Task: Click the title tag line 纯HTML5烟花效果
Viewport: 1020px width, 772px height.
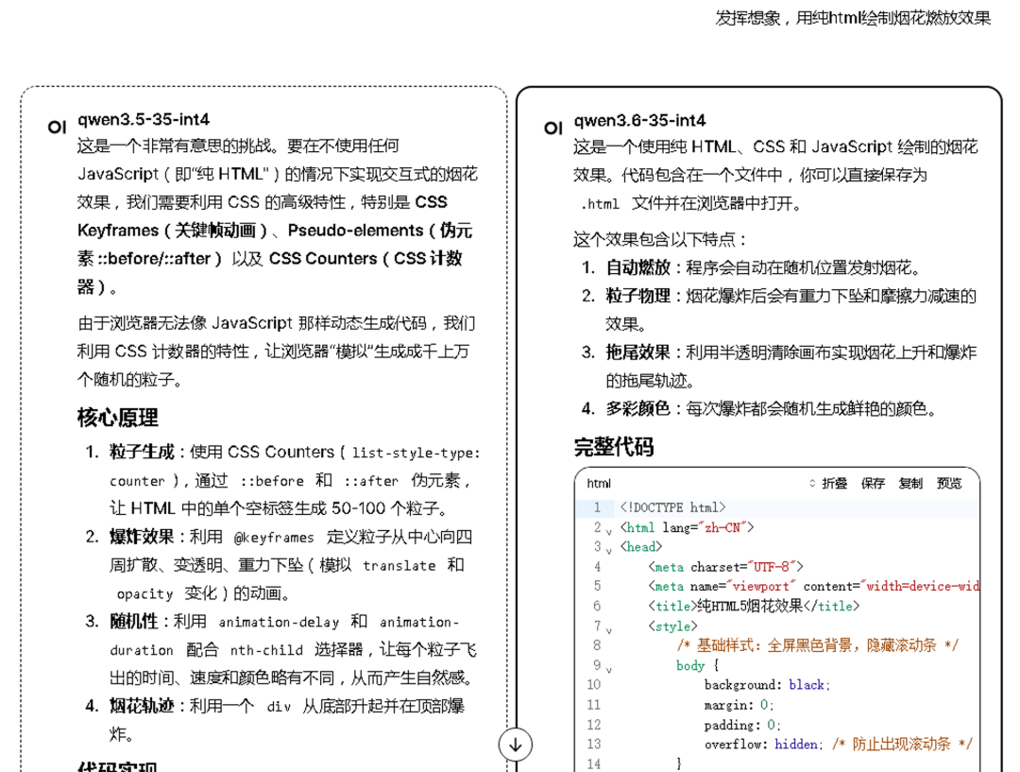Action: coord(754,606)
